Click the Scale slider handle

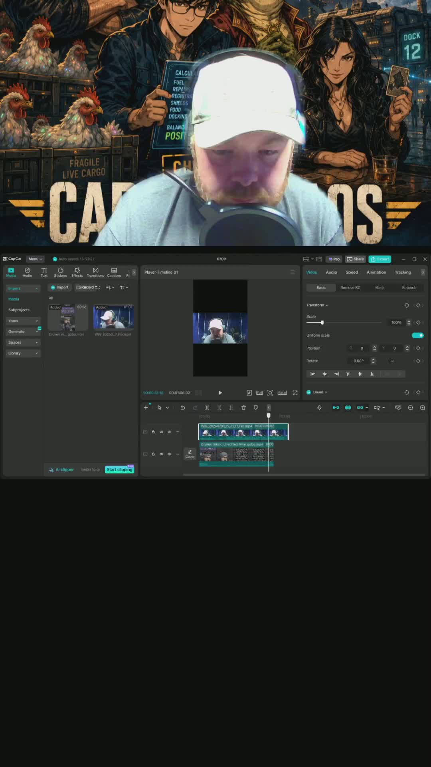coord(322,322)
